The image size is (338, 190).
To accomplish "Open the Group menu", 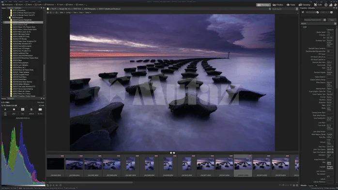I will (x=69, y=13).
